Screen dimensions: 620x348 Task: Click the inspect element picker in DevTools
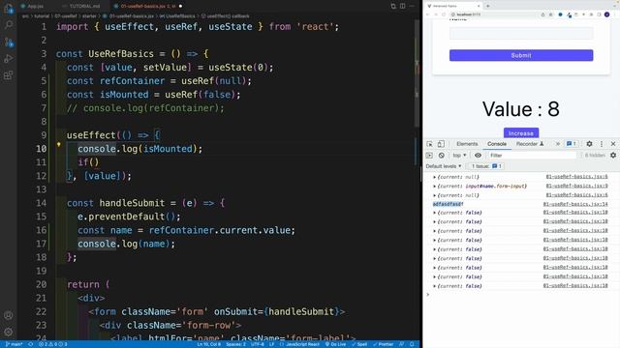click(x=429, y=144)
